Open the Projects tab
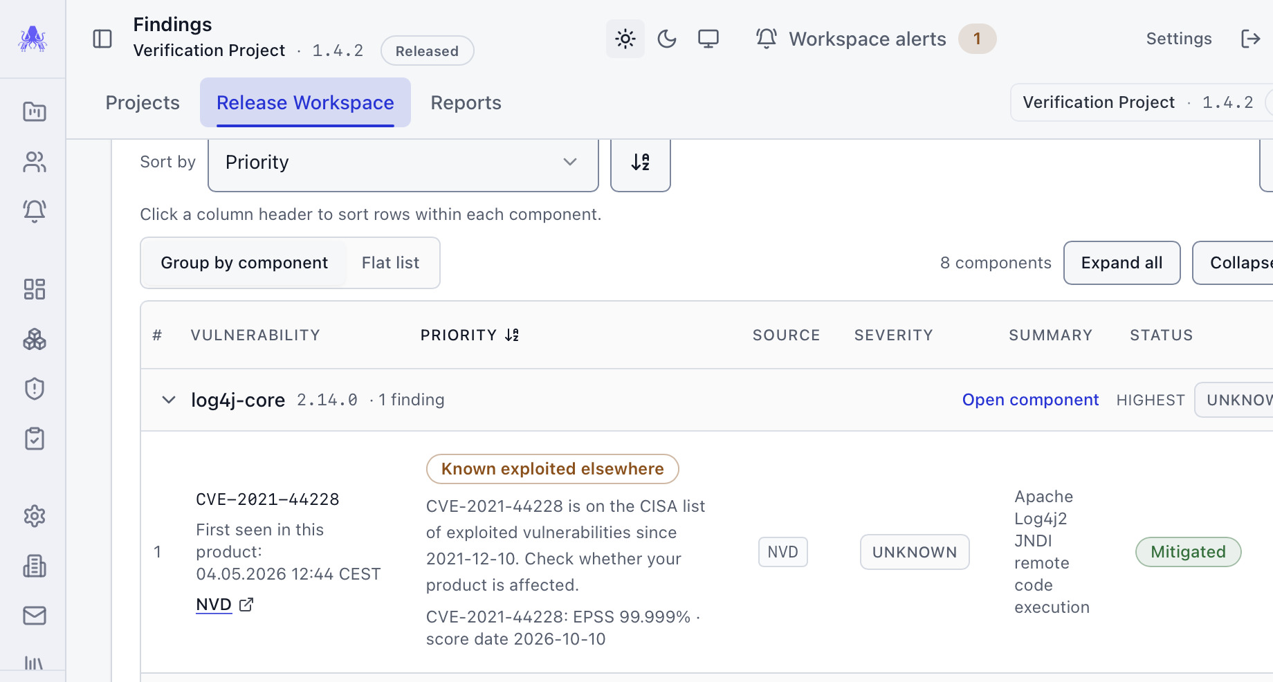Image resolution: width=1273 pixels, height=682 pixels. click(143, 102)
